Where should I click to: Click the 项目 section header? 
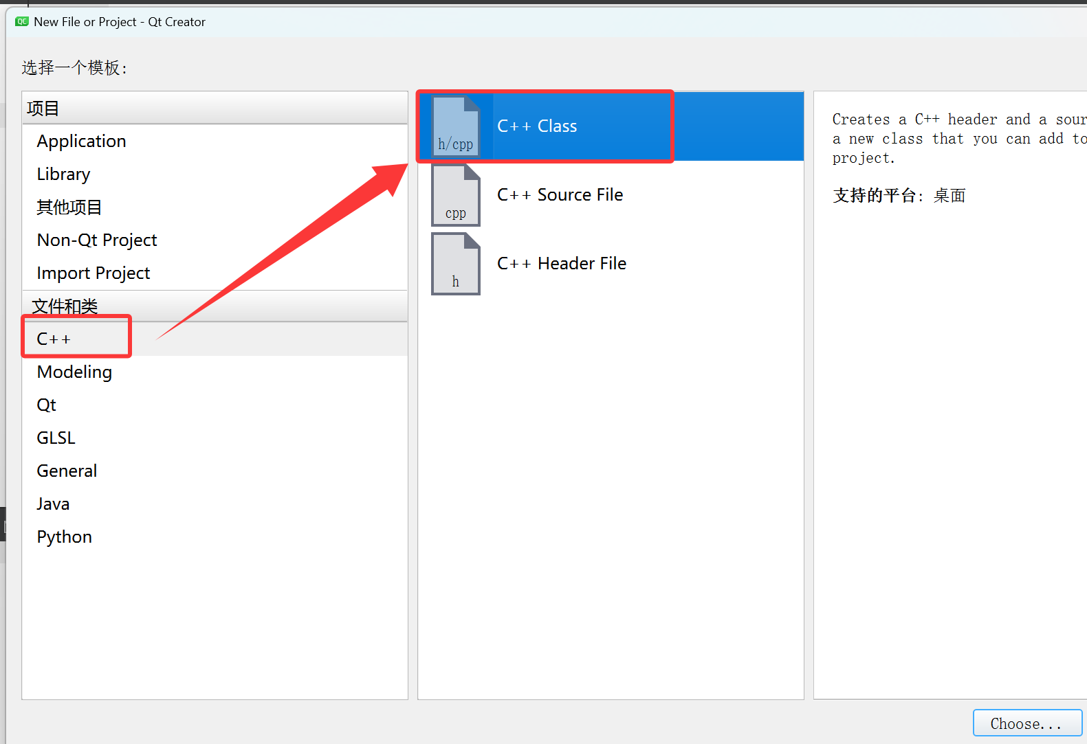coord(215,109)
